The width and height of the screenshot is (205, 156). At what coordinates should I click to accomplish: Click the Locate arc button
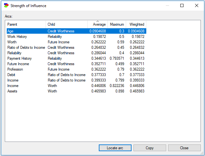click(x=115, y=148)
